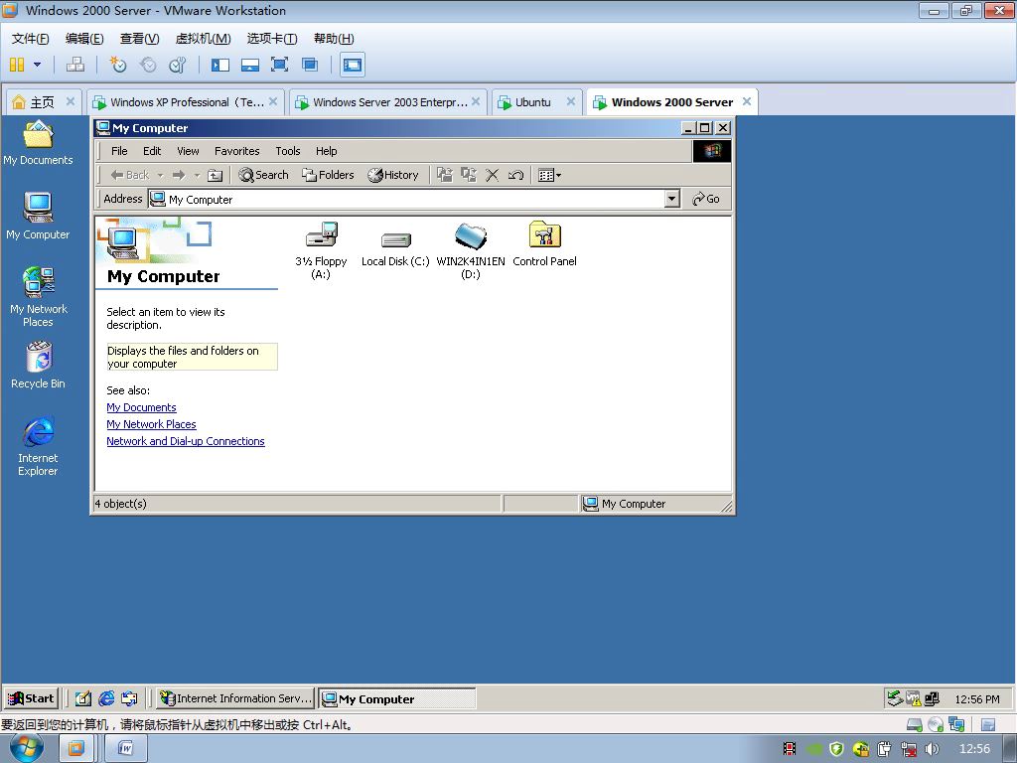This screenshot has width=1017, height=763.
Task: Click the Control Panel folder icon
Action: pyautogui.click(x=544, y=236)
